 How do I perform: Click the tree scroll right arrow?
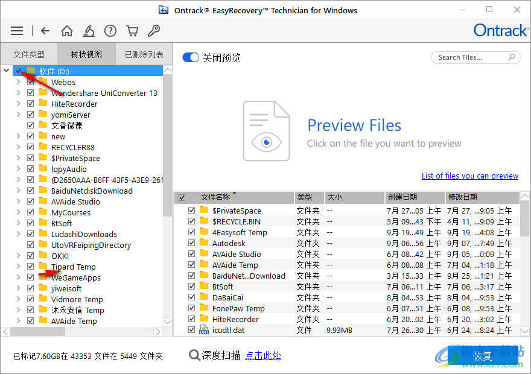click(x=158, y=332)
